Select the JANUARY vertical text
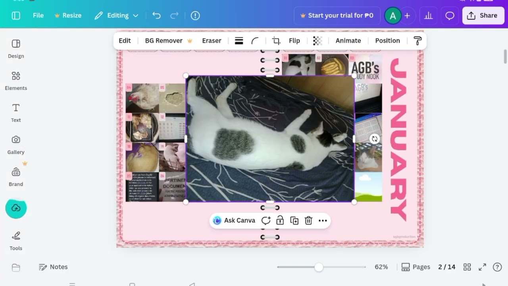508x286 pixels. (399, 140)
